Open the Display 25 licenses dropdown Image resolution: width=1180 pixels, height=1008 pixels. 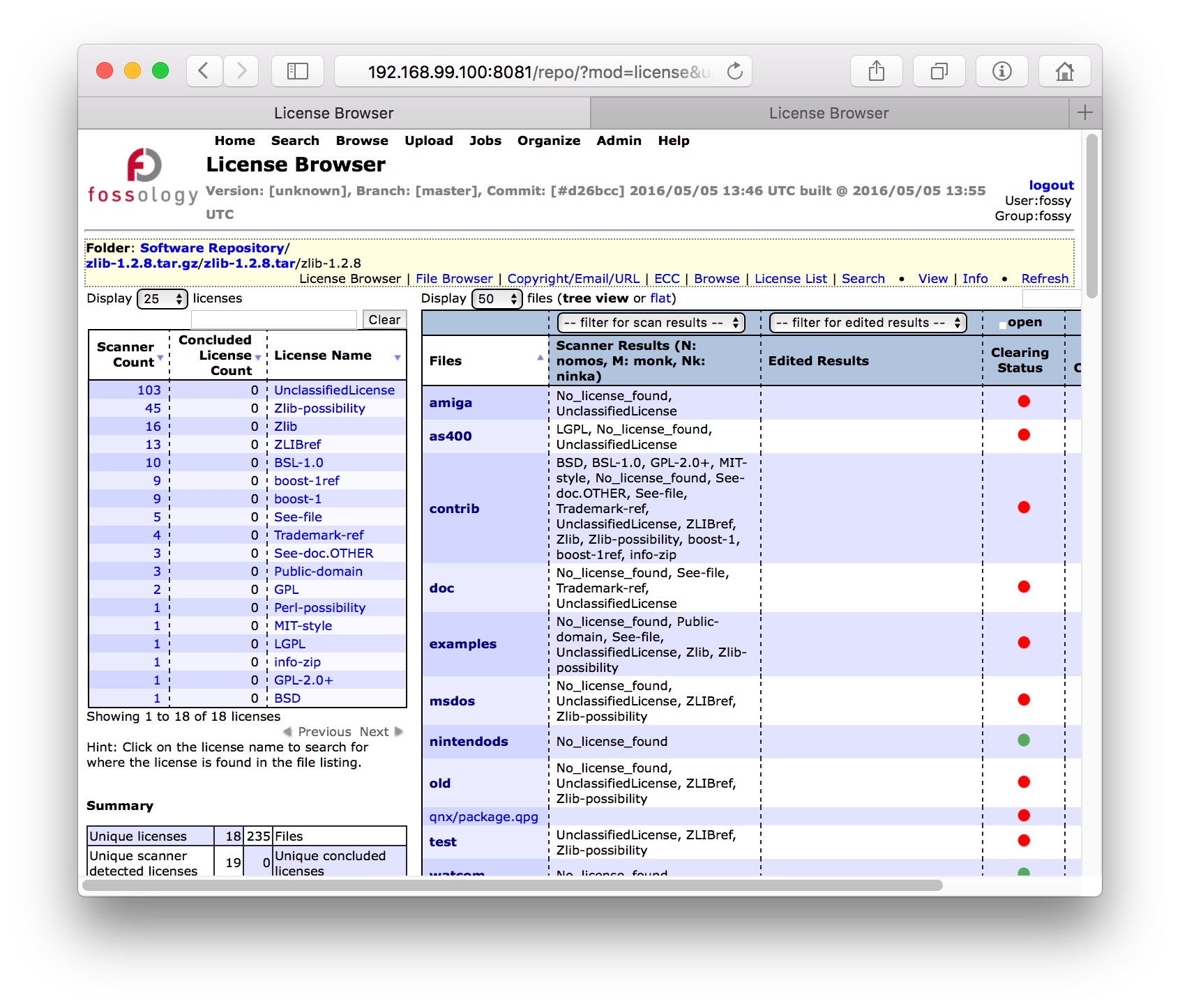coord(162,299)
